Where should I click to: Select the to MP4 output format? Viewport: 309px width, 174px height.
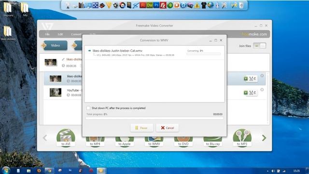(x=95, y=141)
